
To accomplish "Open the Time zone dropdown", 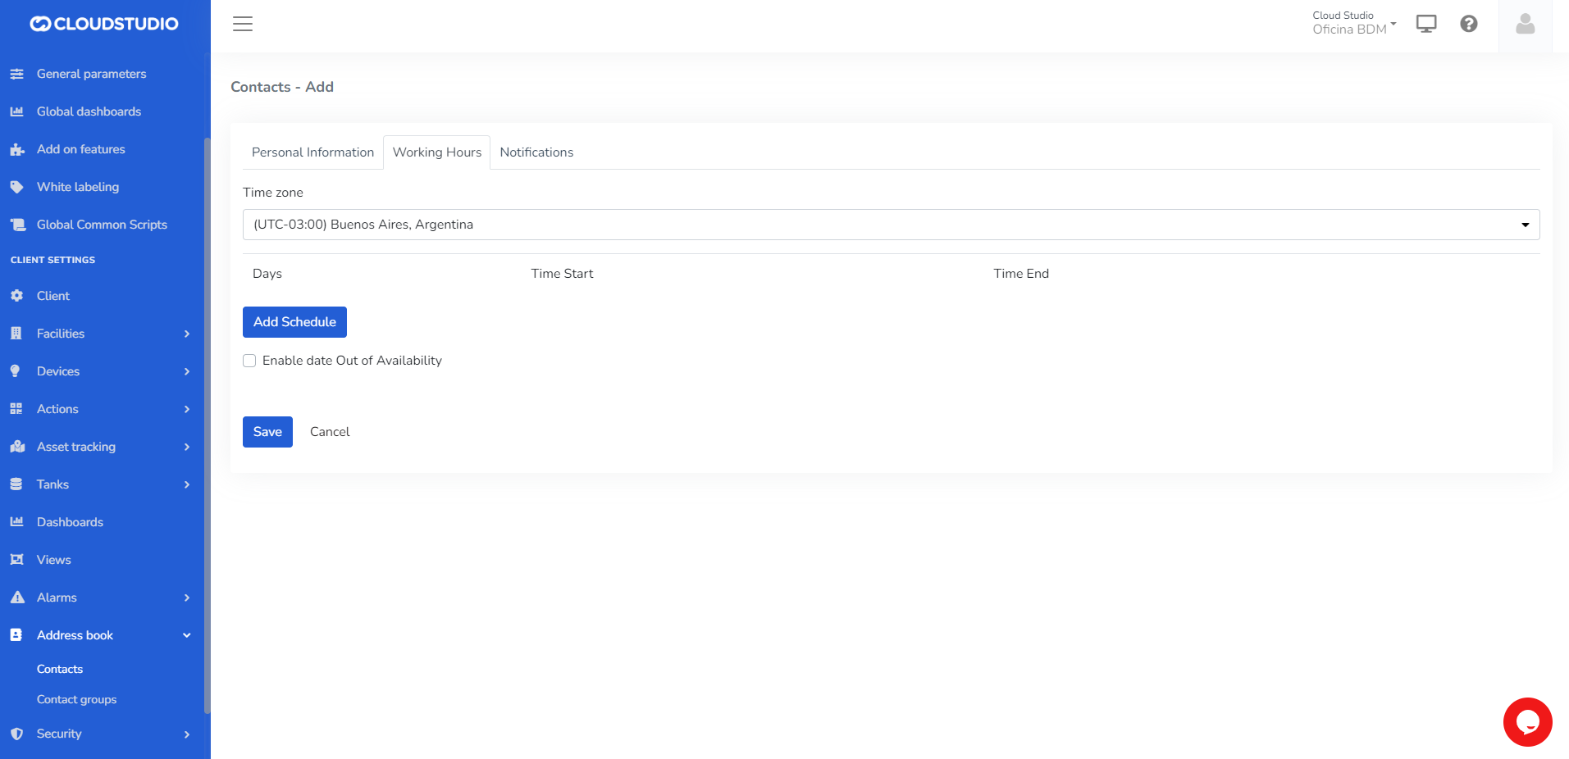I will pos(891,225).
